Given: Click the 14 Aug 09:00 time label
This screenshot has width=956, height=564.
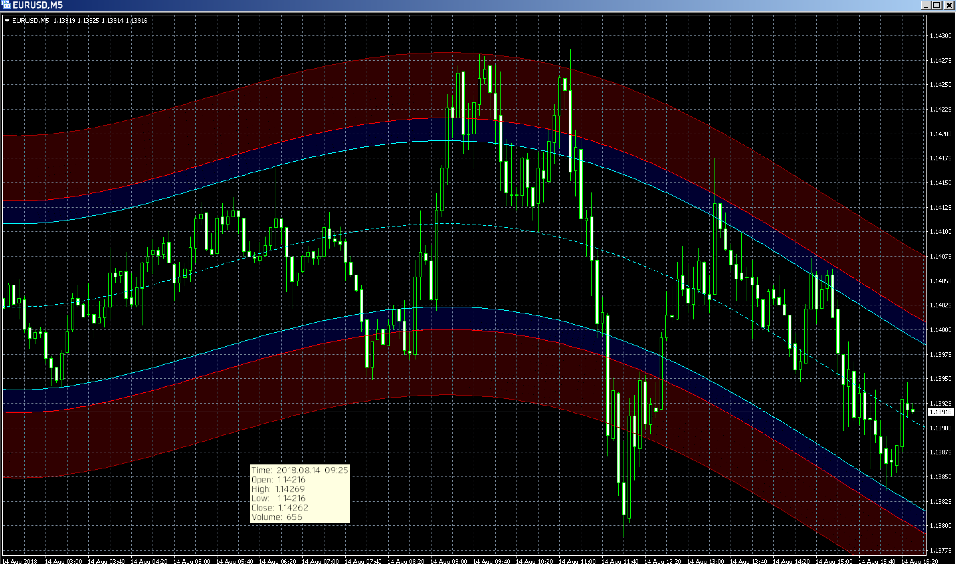Looking at the screenshot, I should [x=449, y=561].
